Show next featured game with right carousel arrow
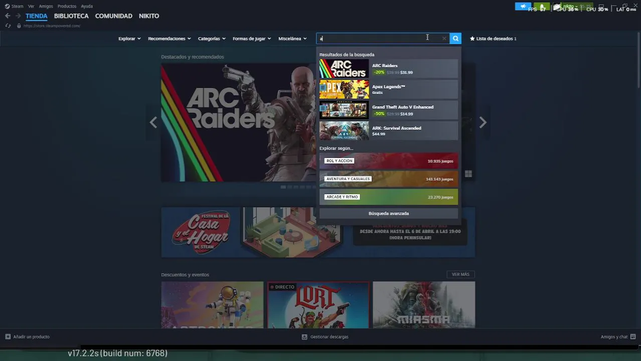The width and height of the screenshot is (641, 361). (x=483, y=122)
